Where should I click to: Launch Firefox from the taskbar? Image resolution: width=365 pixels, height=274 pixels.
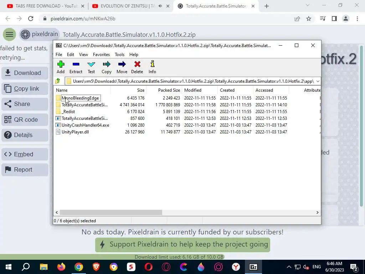point(61,267)
